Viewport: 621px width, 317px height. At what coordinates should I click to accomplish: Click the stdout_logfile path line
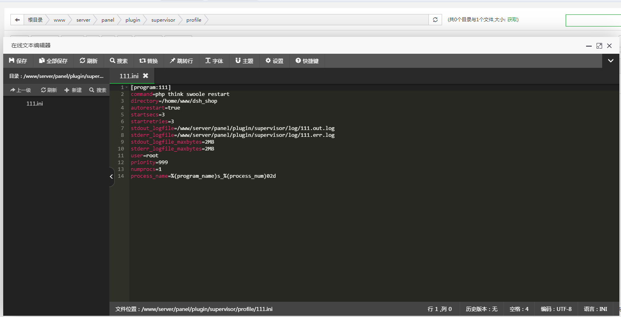pyautogui.click(x=233, y=128)
